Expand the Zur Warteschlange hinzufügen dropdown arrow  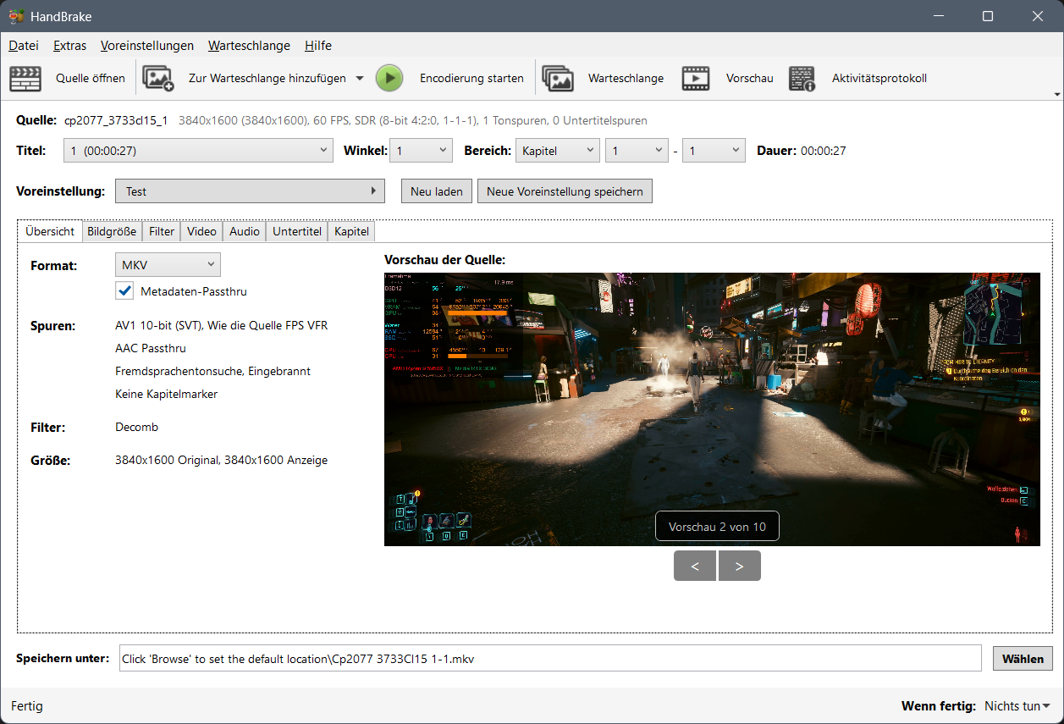point(359,78)
